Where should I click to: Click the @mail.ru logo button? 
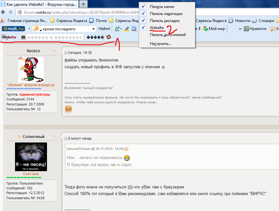[13, 29]
